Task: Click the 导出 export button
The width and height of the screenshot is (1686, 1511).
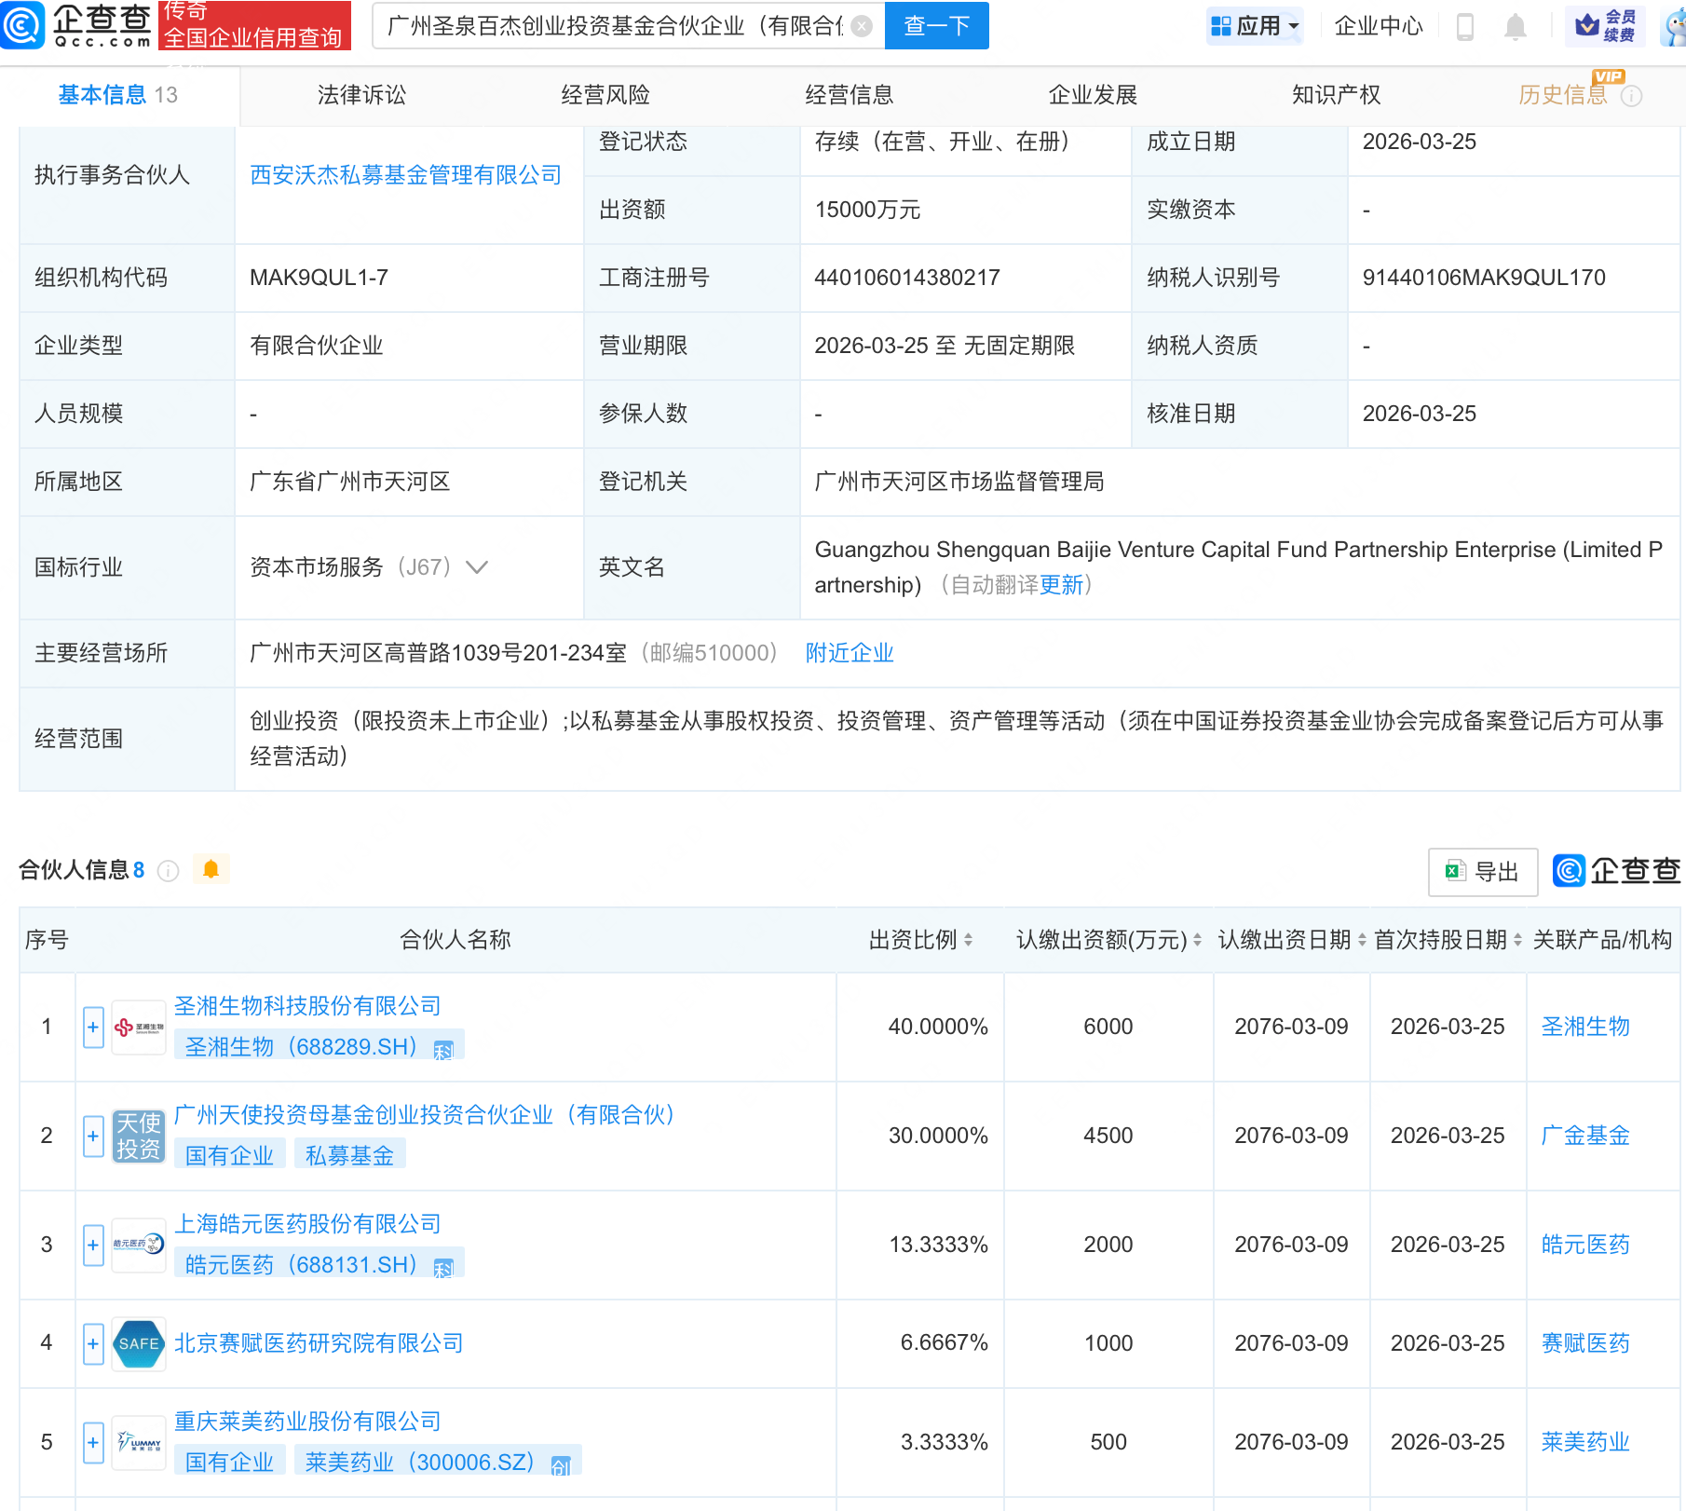Action: [x=1482, y=871]
